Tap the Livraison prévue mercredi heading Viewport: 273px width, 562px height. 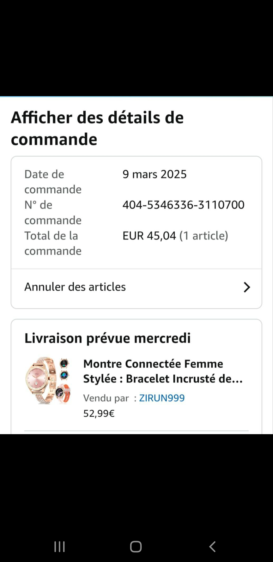click(x=107, y=338)
